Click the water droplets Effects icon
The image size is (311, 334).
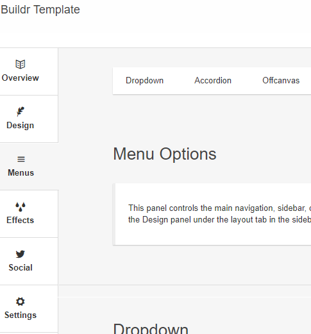21,206
